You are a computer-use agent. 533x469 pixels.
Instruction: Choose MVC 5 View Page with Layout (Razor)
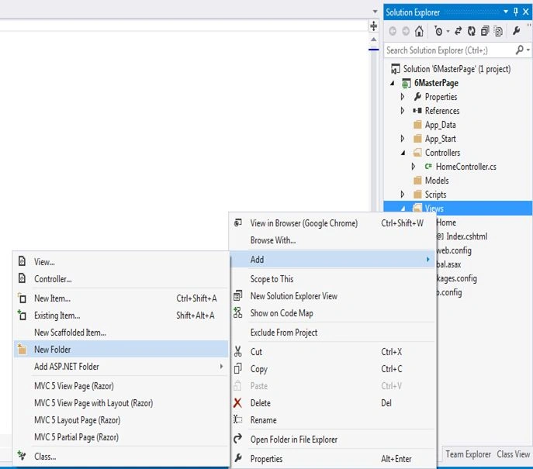pyautogui.click(x=121, y=403)
